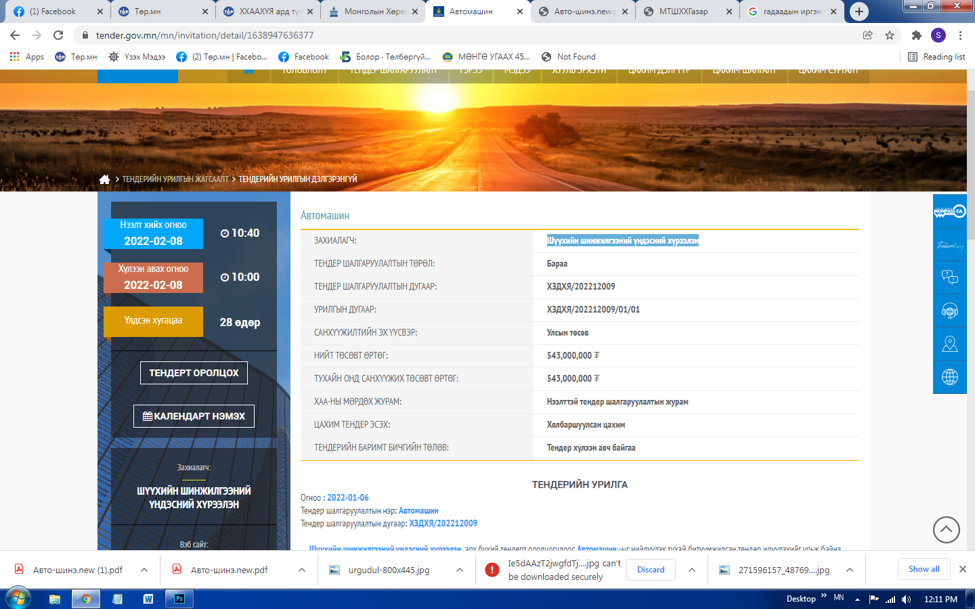Expand options for urgudul-800x445.jpg download
The image size is (975, 609).
(460, 570)
